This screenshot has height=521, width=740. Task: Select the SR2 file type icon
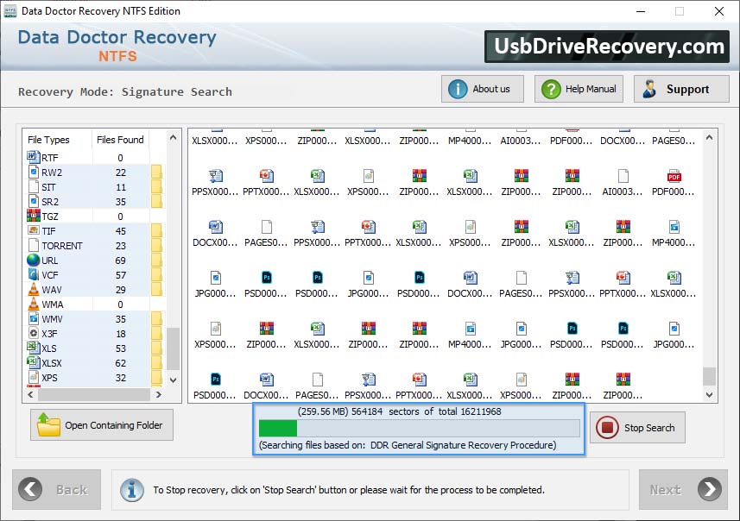34,201
